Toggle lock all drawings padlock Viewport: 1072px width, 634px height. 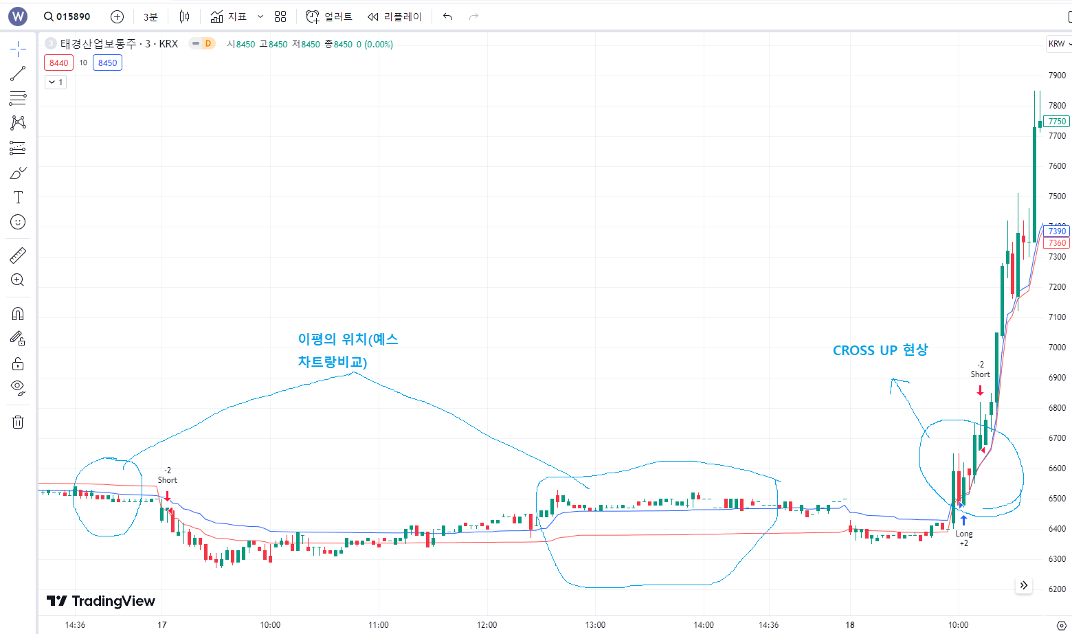(18, 363)
